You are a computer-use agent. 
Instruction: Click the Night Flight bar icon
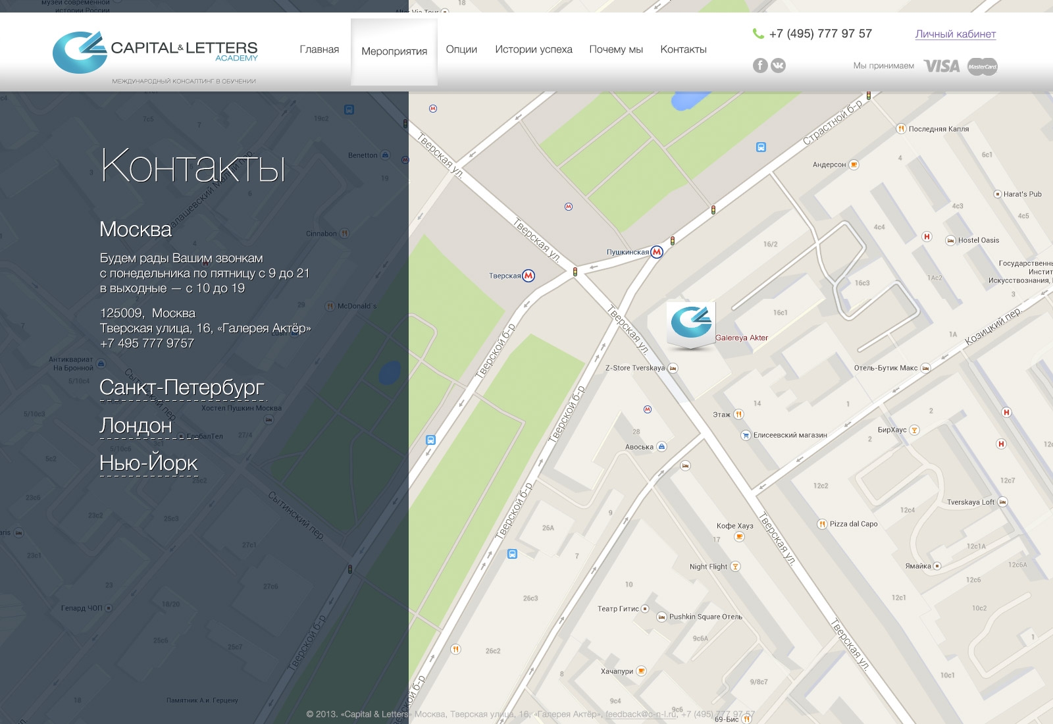click(735, 567)
